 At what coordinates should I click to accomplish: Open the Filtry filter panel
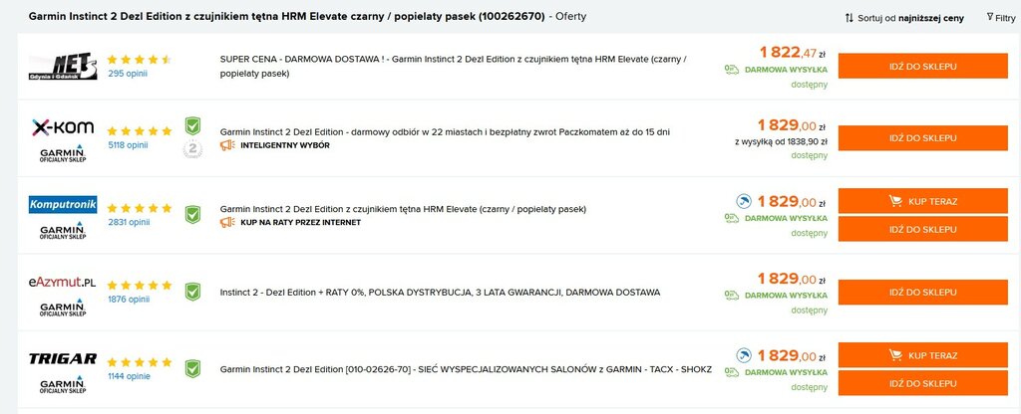click(1001, 18)
